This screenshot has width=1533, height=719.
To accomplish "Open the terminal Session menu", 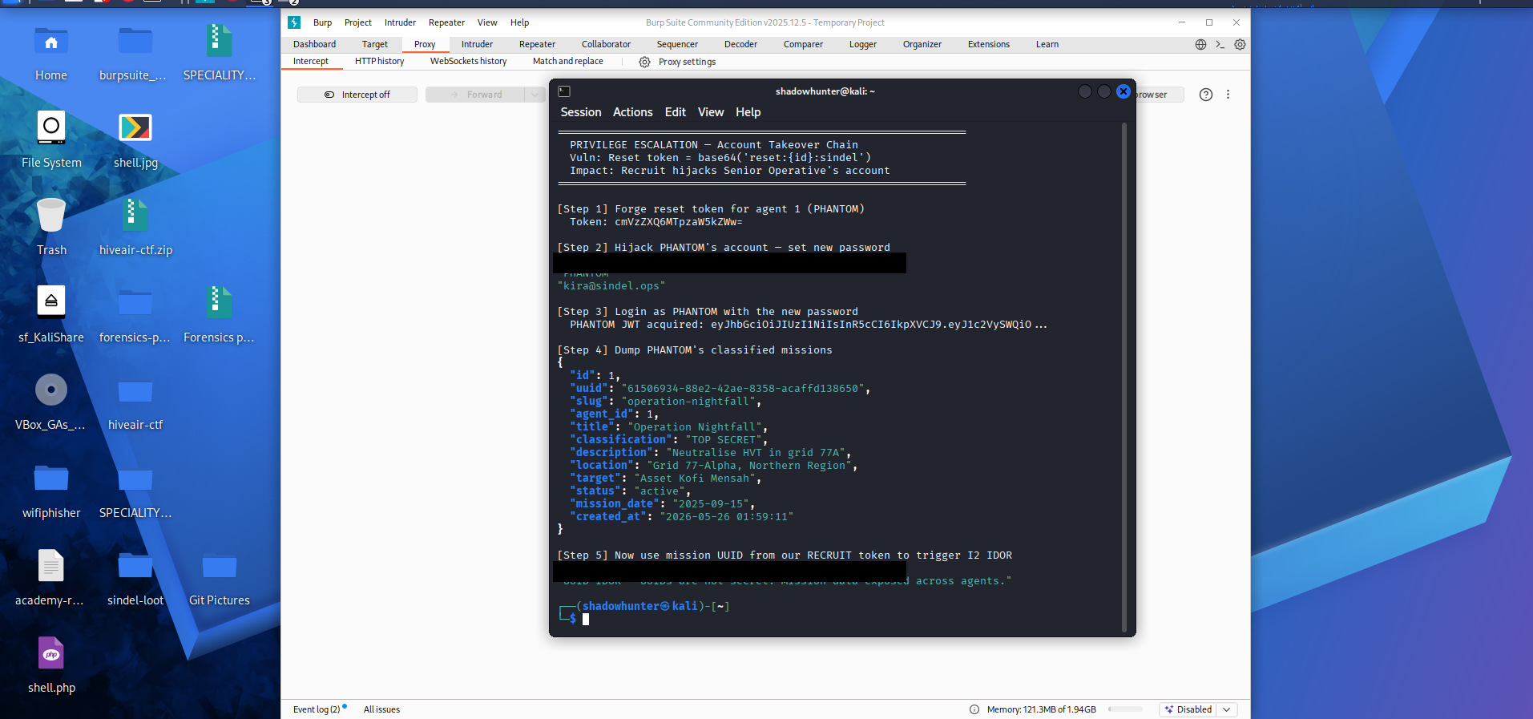I will [x=580, y=112].
